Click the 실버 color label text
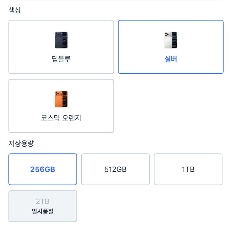 (x=171, y=59)
